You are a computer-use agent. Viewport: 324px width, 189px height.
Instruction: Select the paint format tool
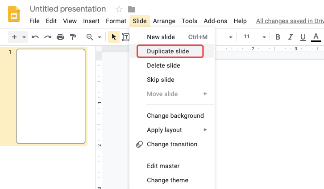pos(72,37)
